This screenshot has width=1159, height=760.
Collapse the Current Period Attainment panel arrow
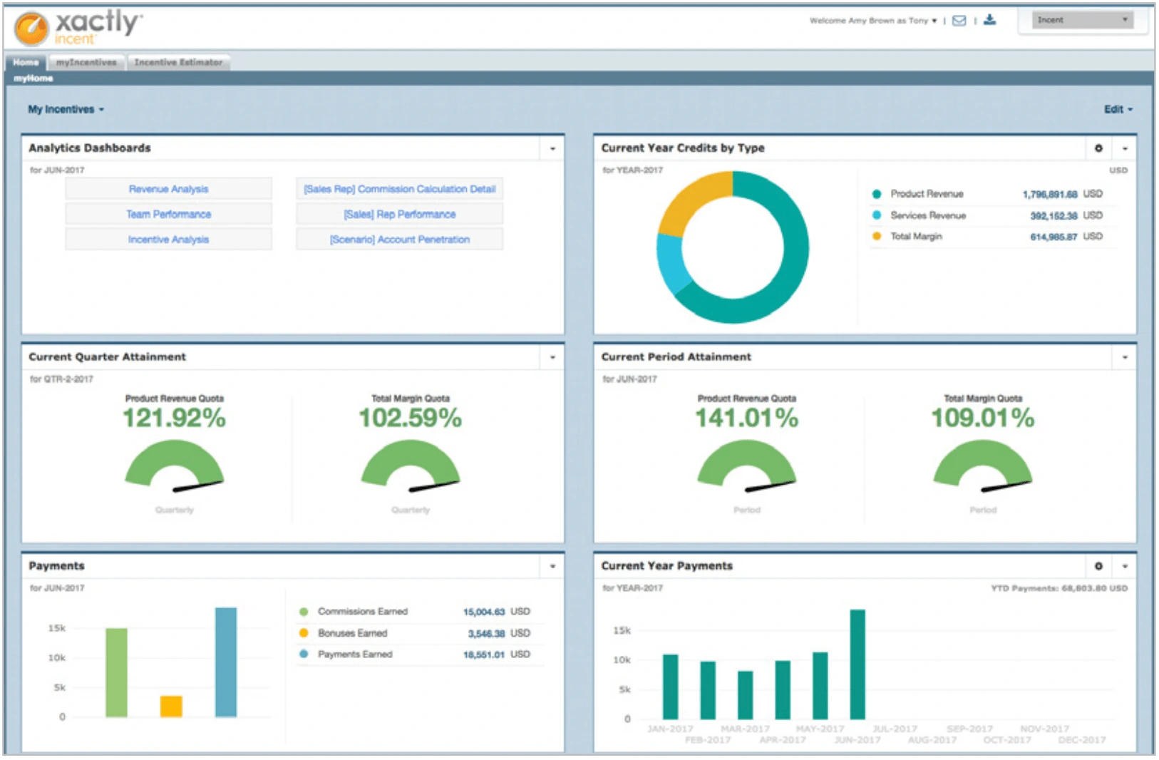(1125, 357)
